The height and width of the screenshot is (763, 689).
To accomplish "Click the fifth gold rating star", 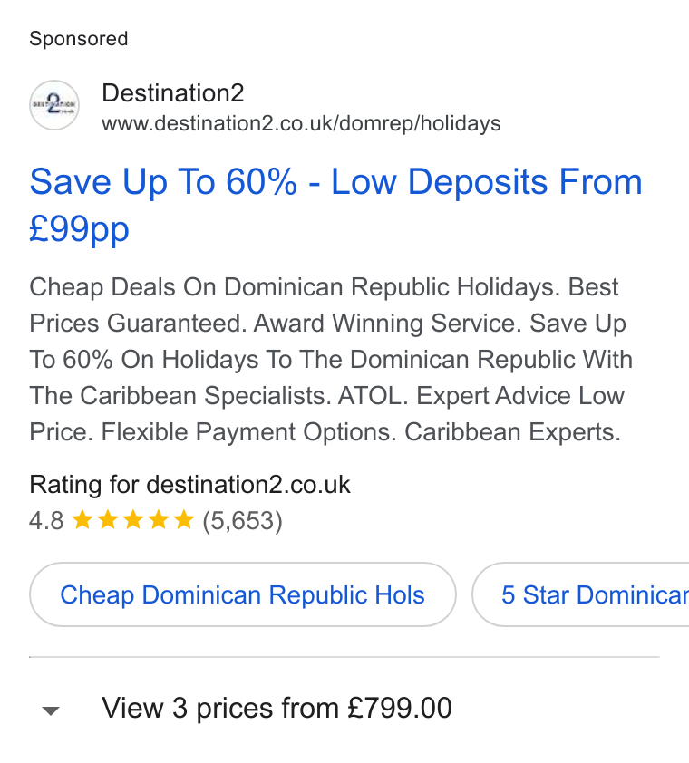I will pyautogui.click(x=183, y=520).
